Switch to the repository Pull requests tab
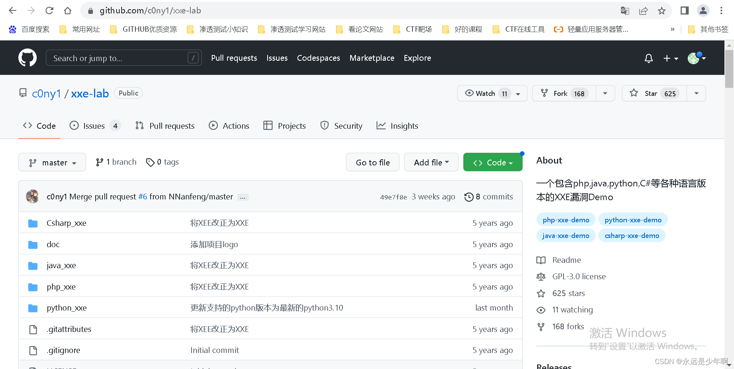Screen dimensions: 734x369 165,126
